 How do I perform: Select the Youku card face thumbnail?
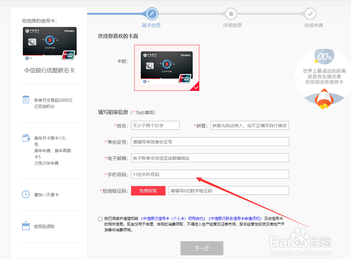(167, 68)
